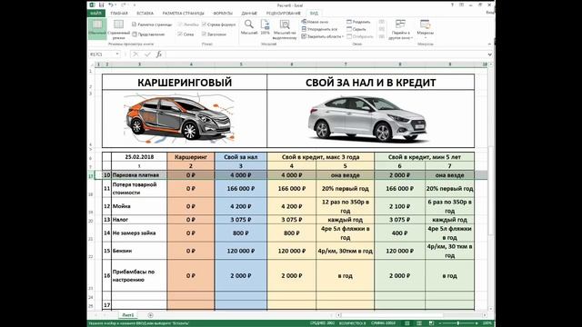
Task: Switch to Normal view in status bar
Action: coord(407,323)
